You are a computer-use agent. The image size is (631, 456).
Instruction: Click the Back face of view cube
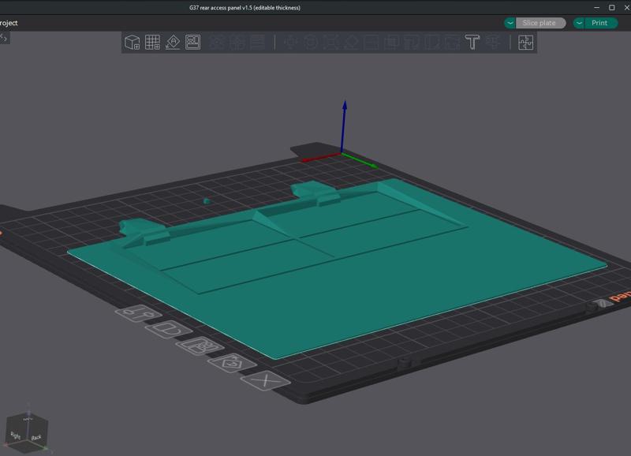point(36,436)
